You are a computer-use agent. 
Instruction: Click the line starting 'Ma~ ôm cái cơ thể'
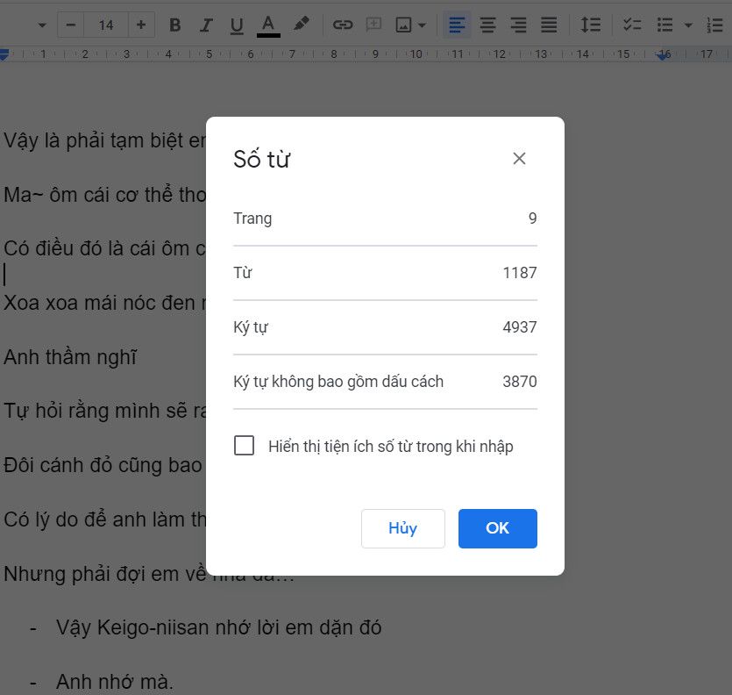pyautogui.click(x=104, y=195)
